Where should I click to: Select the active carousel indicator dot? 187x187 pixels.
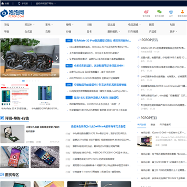(x=23, y=81)
